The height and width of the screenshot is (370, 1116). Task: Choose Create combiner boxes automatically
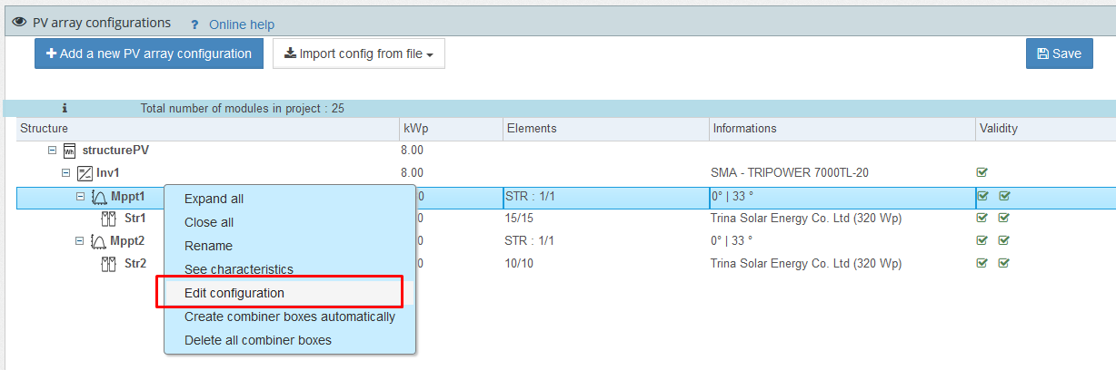point(289,316)
